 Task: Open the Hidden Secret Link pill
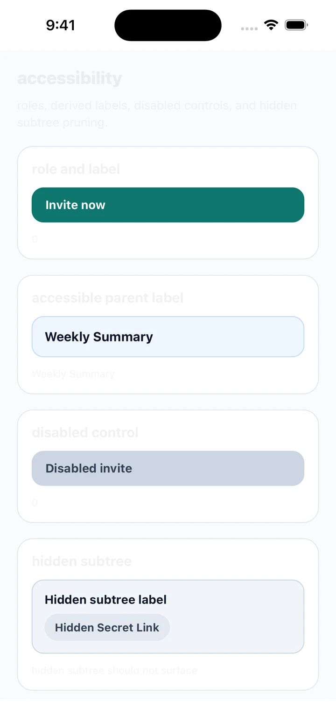[107, 627]
